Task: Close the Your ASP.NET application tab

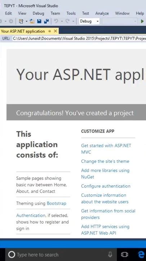Action: 56,31
